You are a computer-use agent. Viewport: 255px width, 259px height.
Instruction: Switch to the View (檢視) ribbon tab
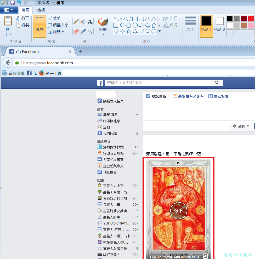click(41, 10)
